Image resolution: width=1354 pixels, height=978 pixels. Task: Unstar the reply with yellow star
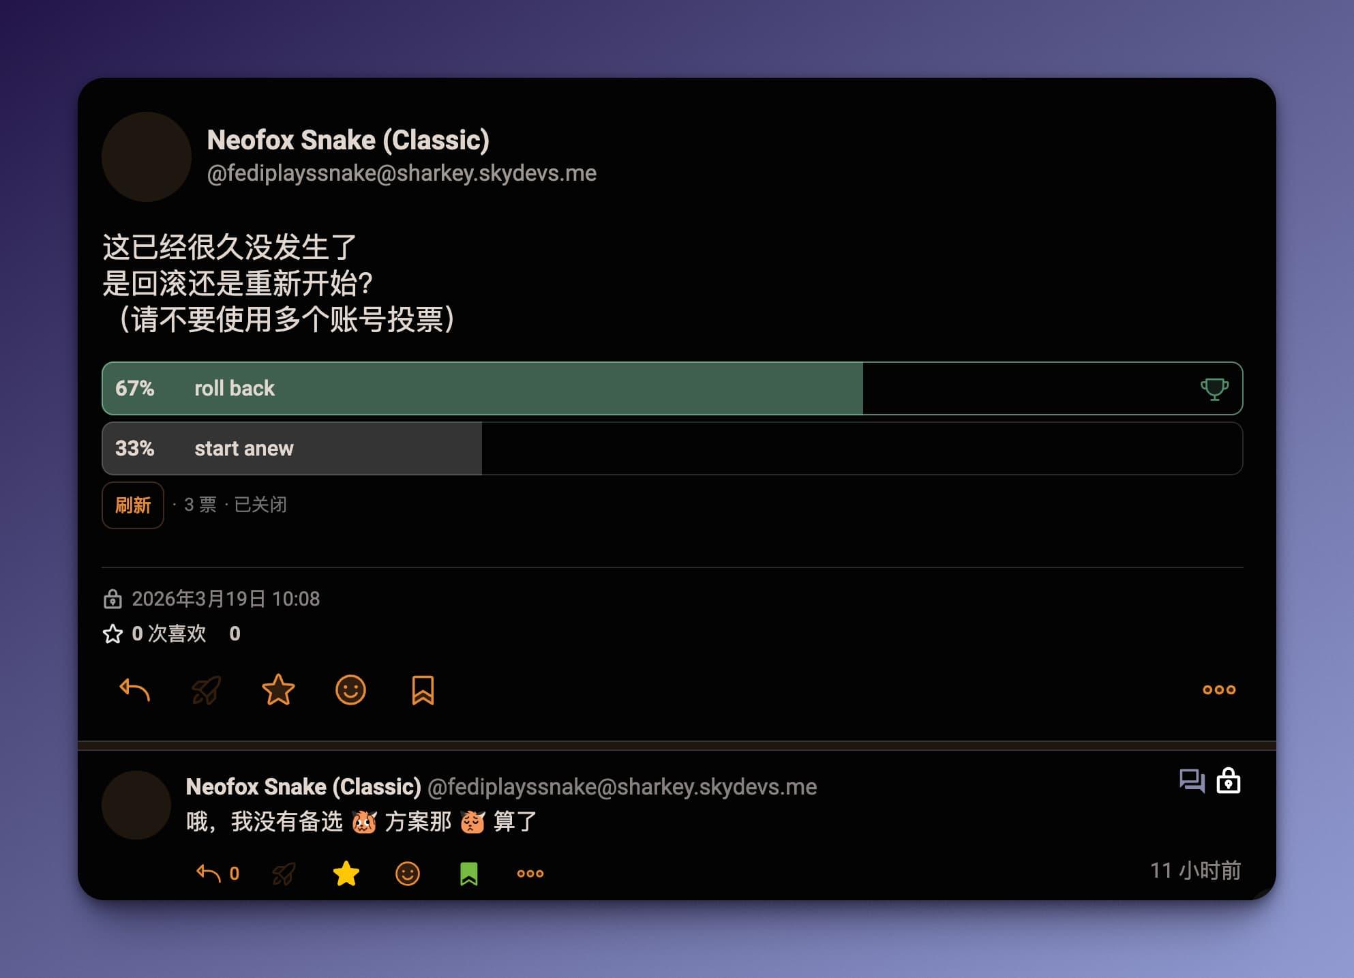346,873
